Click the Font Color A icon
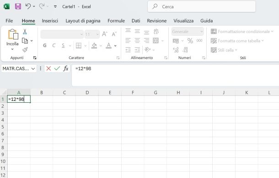Image resolution: width=279 pixels, height=178 pixels. [x=108, y=46]
